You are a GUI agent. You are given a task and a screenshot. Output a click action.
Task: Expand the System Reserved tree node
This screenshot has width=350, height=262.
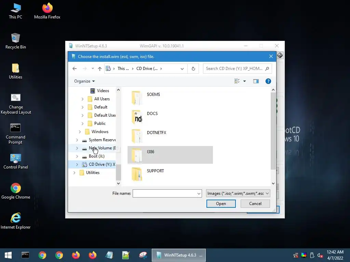click(x=77, y=140)
